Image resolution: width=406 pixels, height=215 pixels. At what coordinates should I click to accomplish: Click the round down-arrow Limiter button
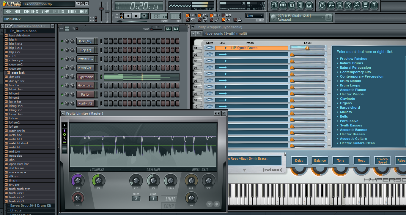pyautogui.click(x=209, y=204)
